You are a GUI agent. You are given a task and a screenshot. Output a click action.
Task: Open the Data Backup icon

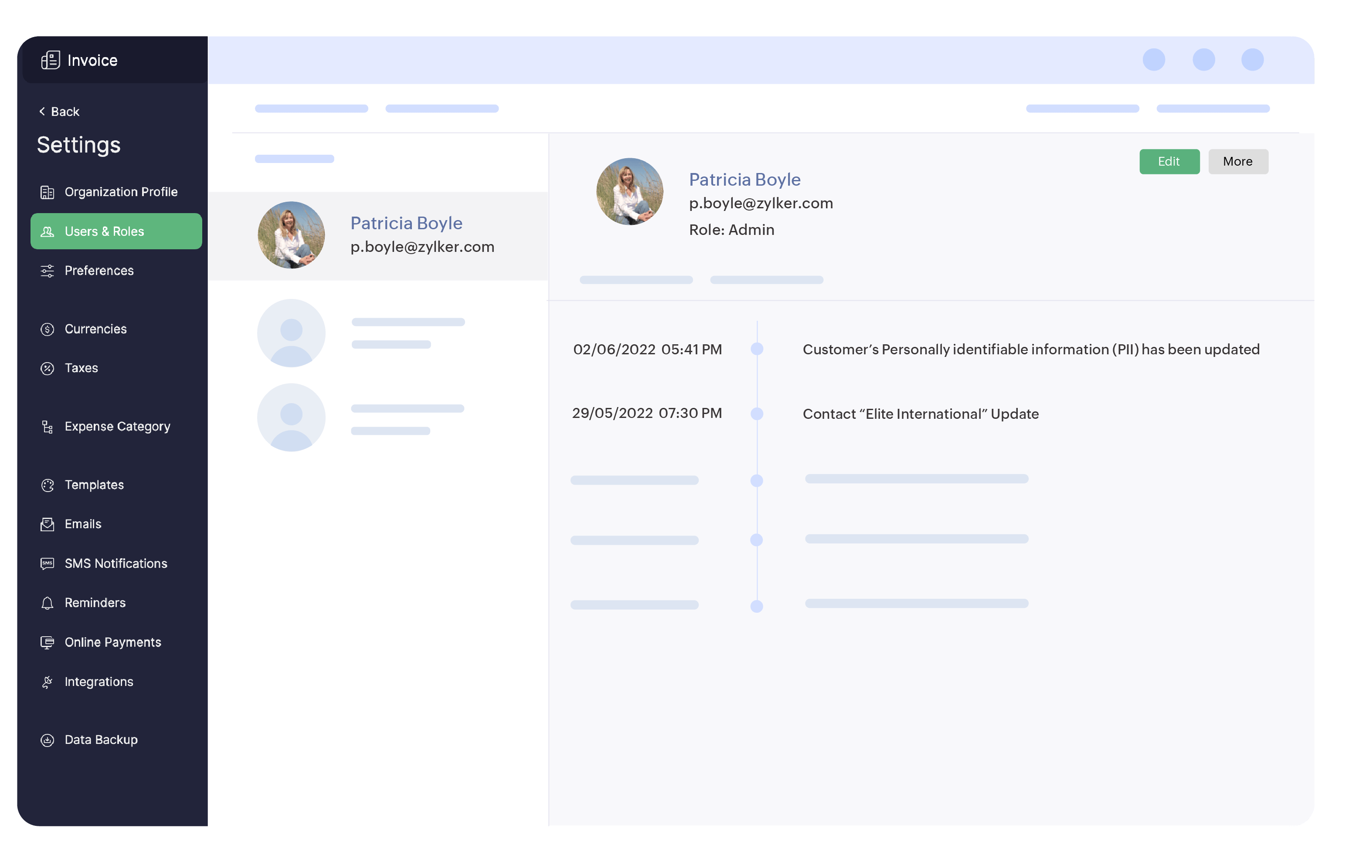[47, 740]
